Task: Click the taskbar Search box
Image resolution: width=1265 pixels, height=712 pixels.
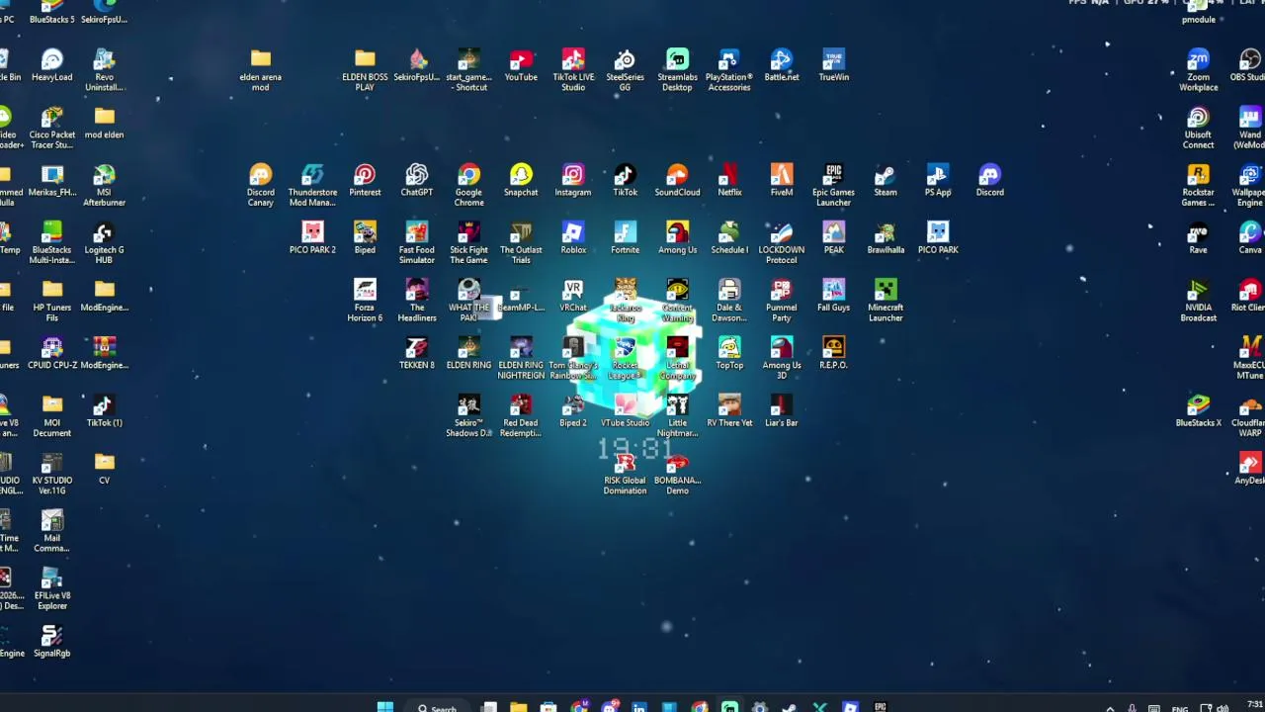Action: coord(437,706)
